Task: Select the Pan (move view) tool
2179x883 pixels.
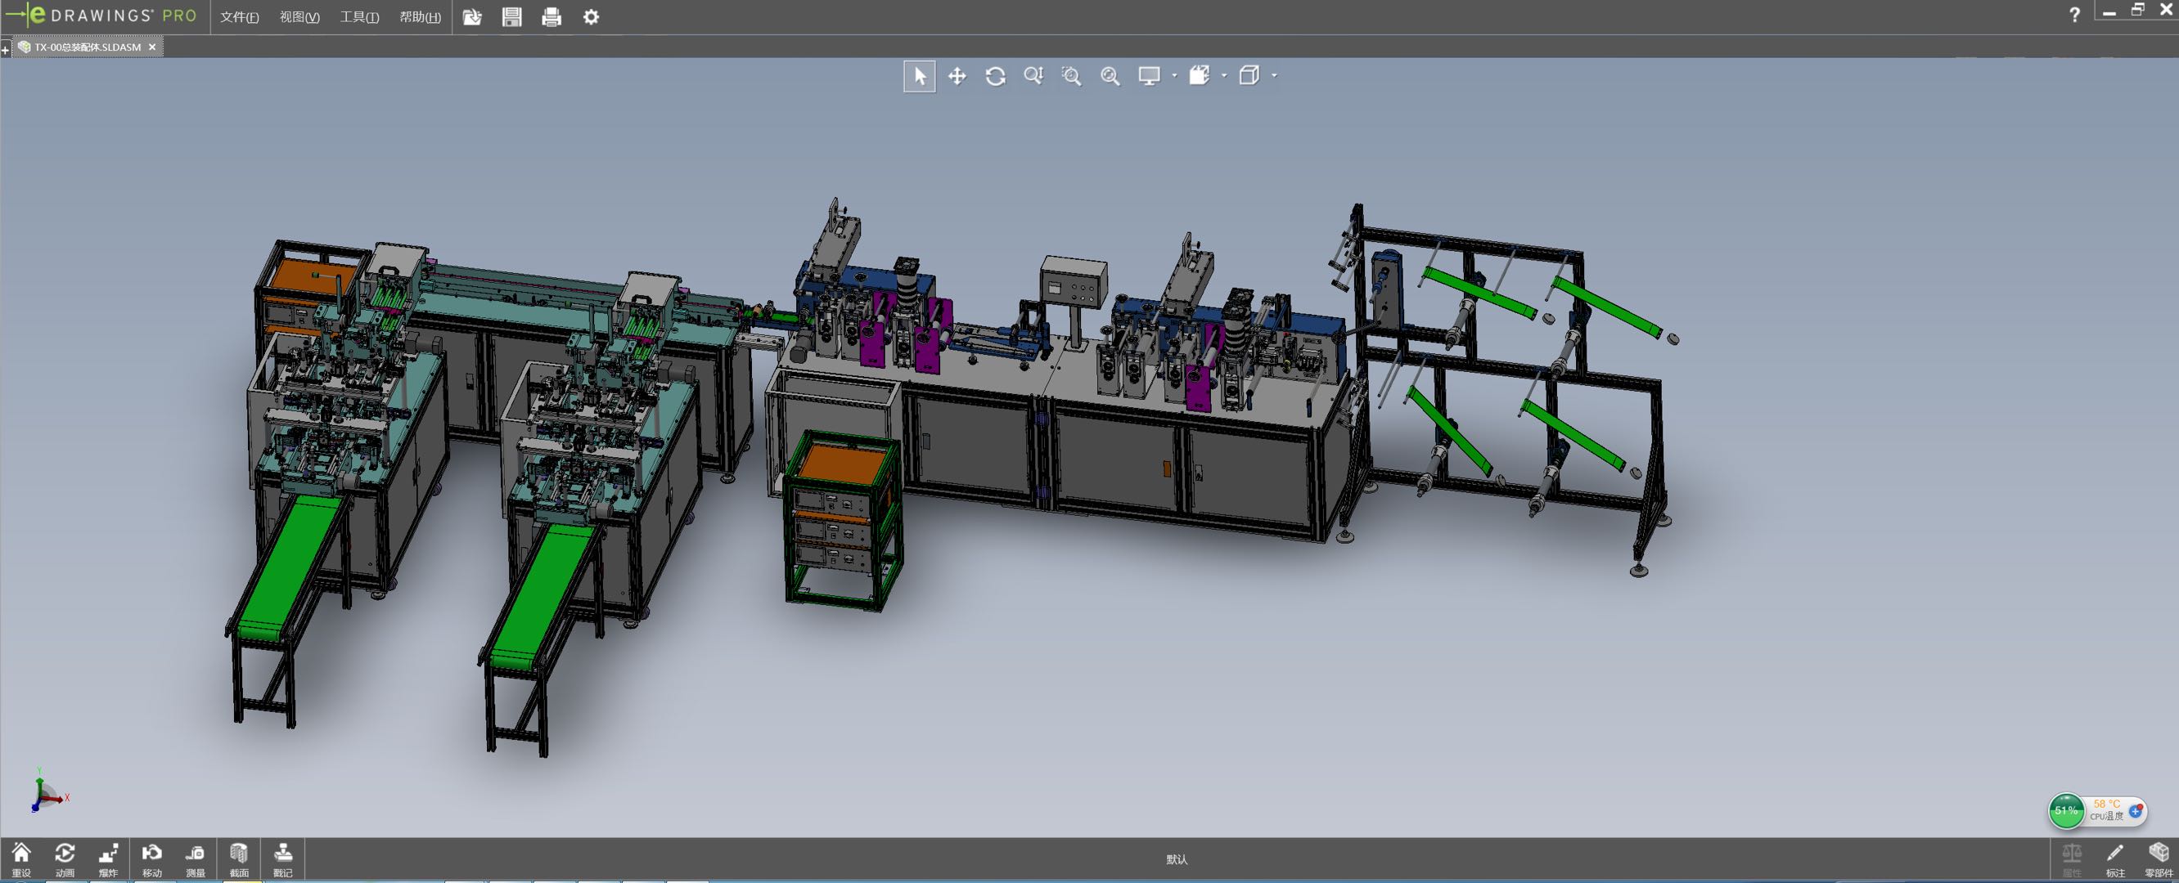Action: pos(957,76)
